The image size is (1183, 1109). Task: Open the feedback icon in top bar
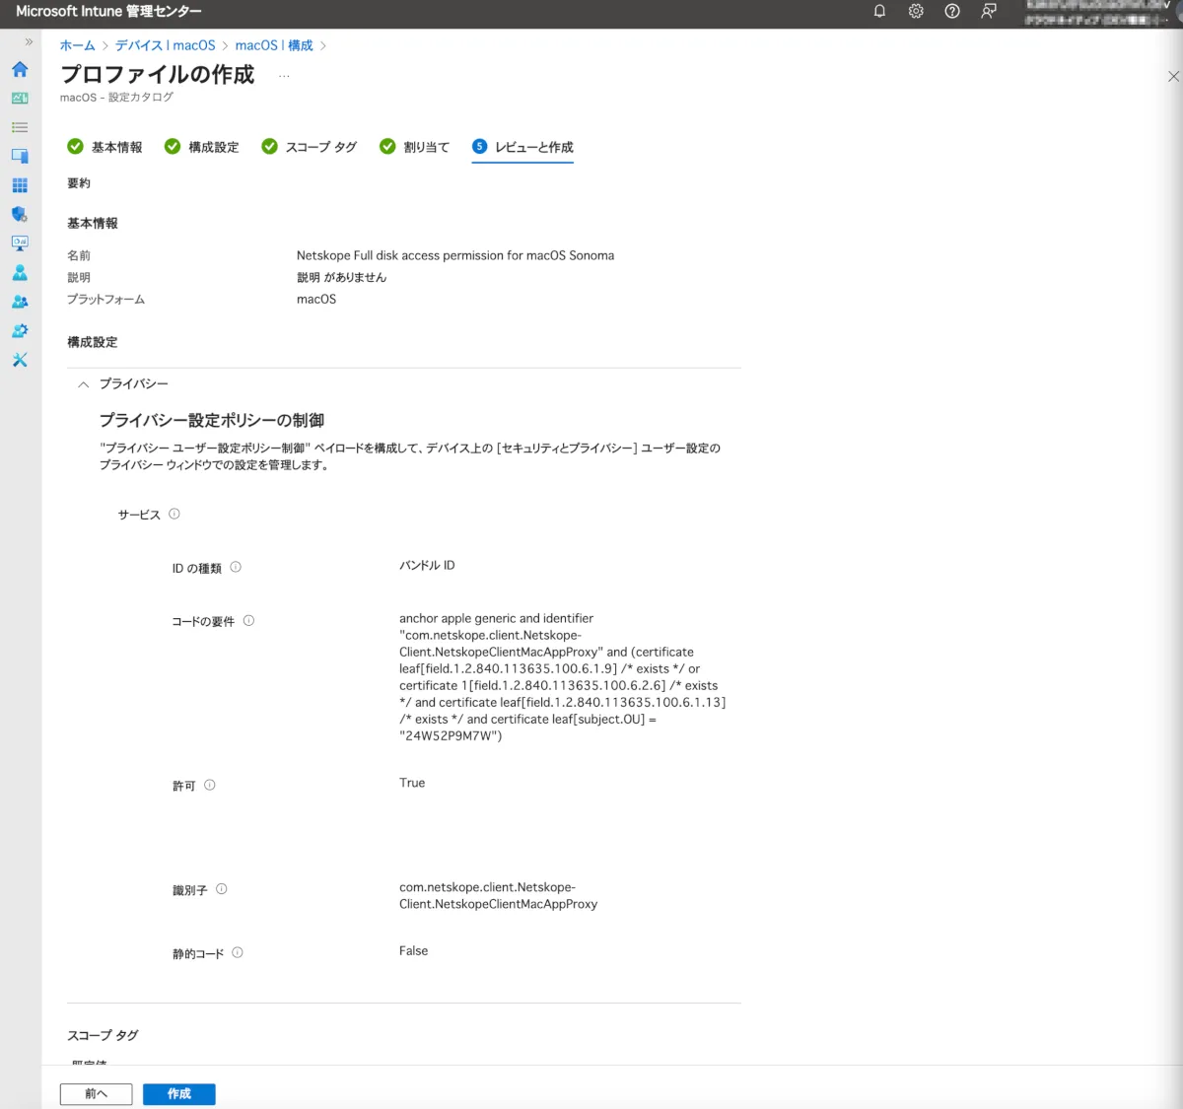(989, 11)
